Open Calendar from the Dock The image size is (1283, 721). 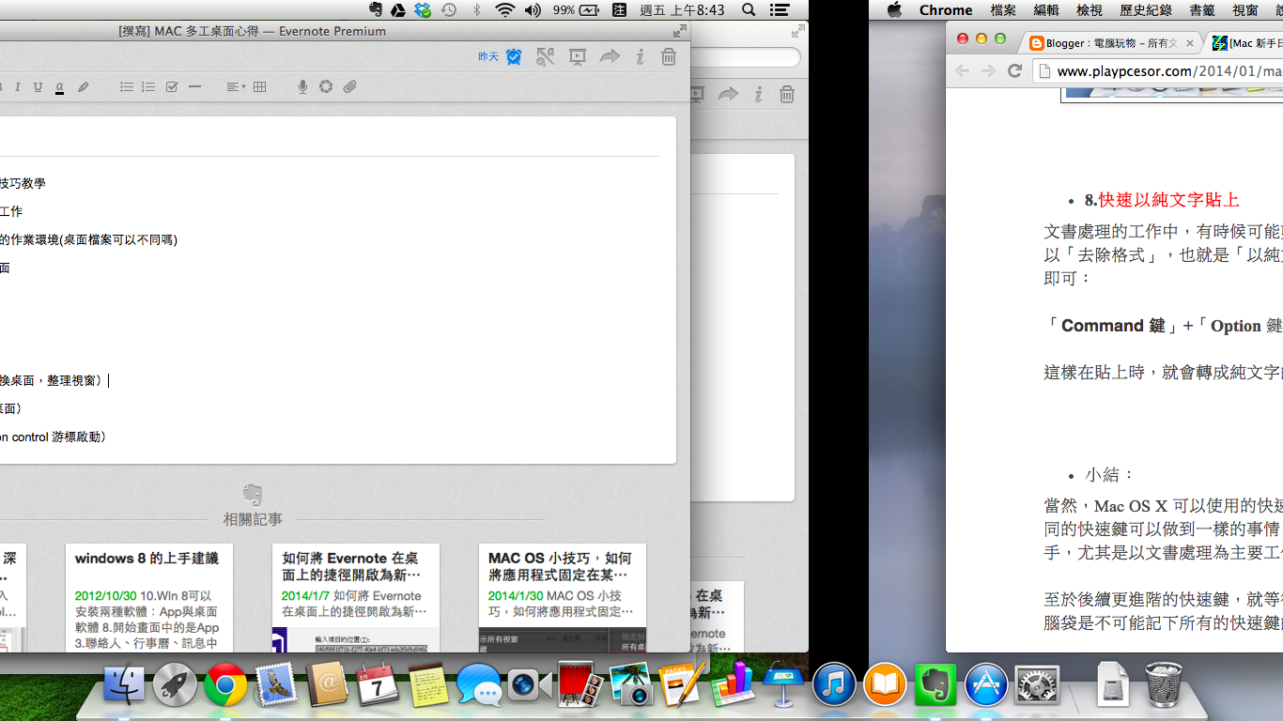click(378, 684)
